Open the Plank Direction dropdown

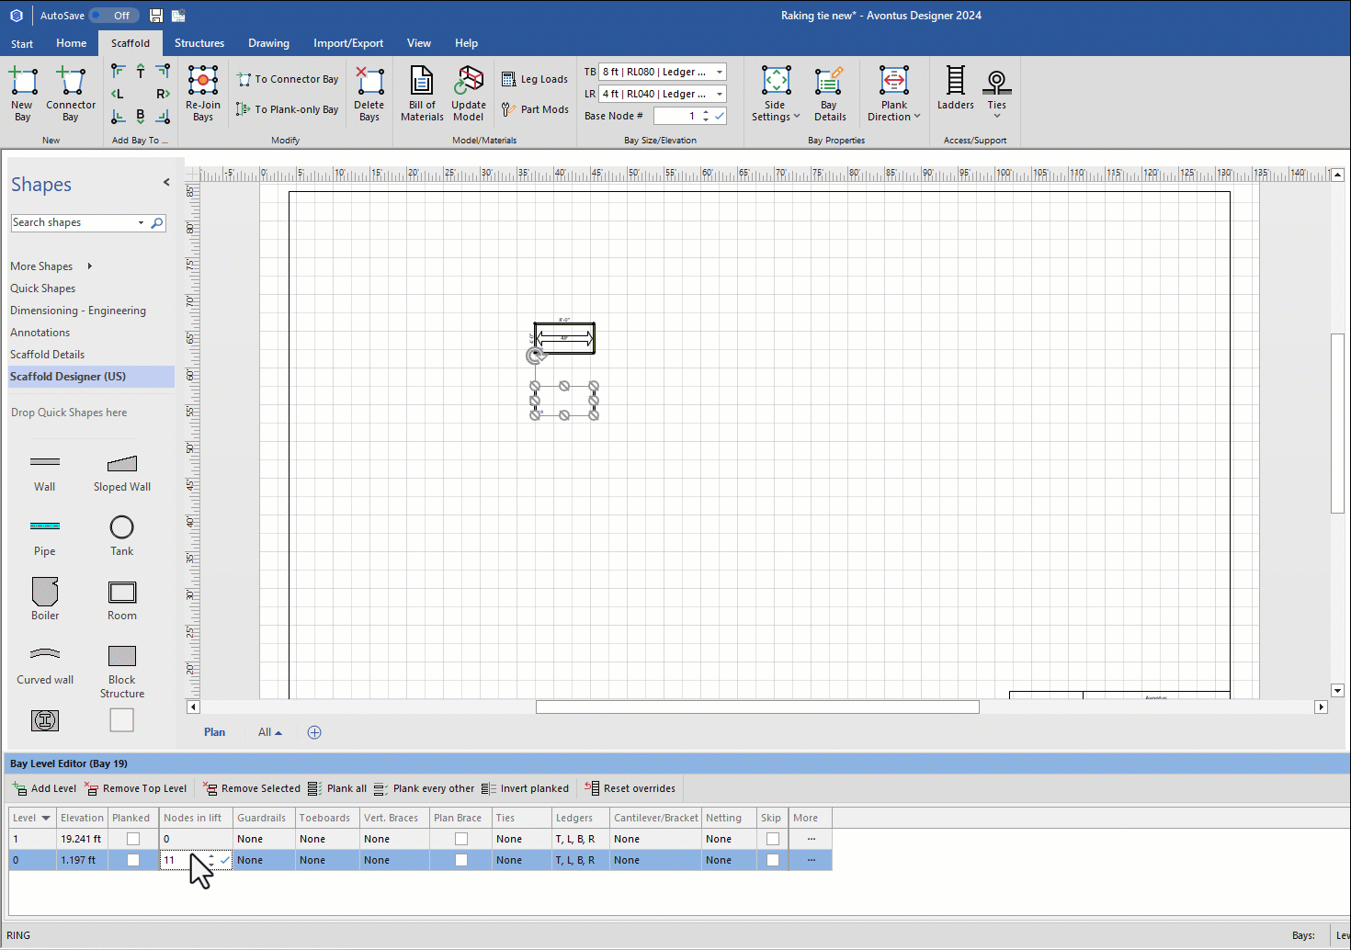893,94
